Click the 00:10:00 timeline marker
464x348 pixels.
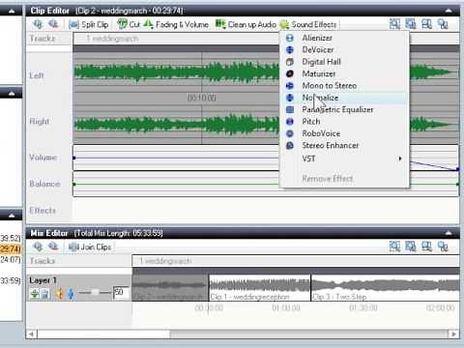pyautogui.click(x=202, y=98)
